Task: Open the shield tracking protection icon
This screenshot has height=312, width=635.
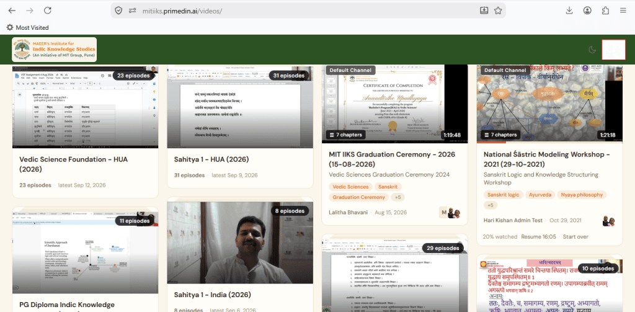Action: pyautogui.click(x=118, y=11)
